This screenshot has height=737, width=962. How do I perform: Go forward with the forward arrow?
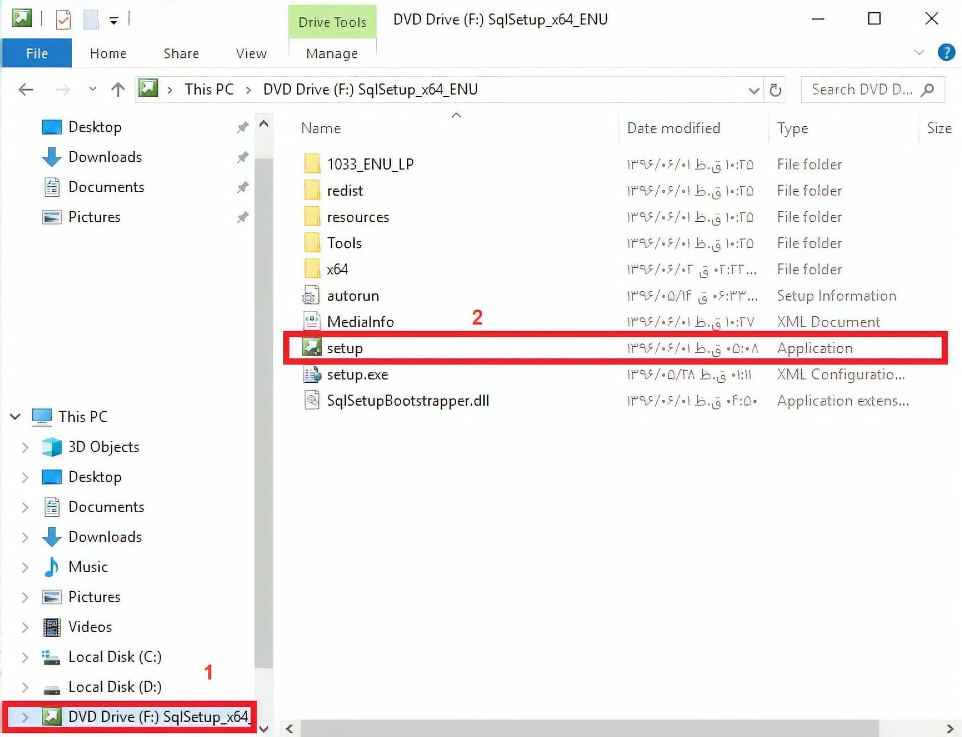click(62, 89)
